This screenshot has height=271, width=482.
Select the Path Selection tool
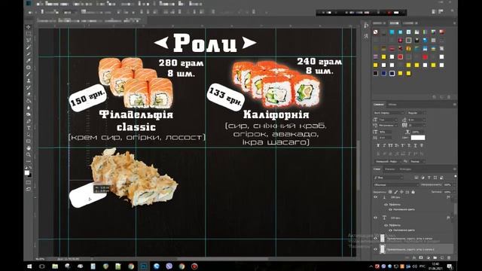pos(29,135)
